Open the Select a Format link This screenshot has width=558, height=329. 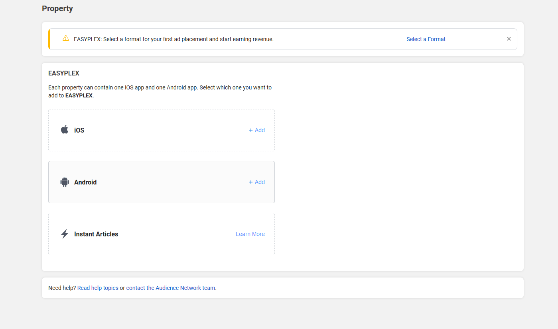point(426,39)
